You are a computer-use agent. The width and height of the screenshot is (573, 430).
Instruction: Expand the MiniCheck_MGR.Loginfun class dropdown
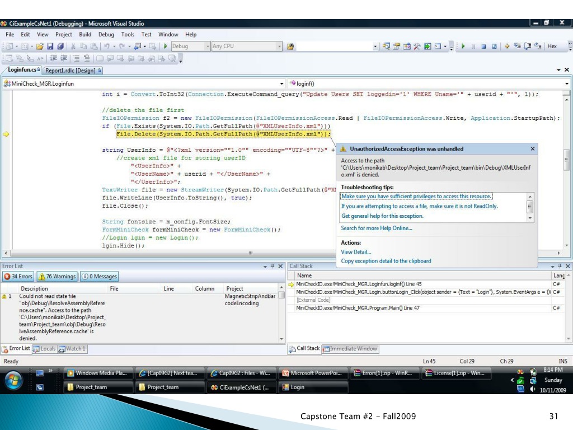[x=281, y=84]
